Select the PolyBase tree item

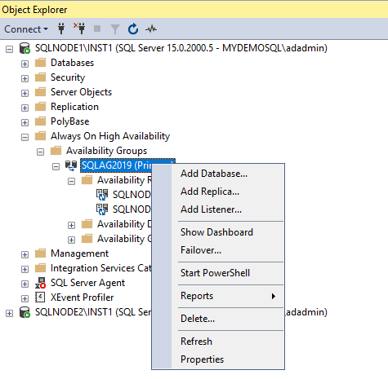click(70, 121)
